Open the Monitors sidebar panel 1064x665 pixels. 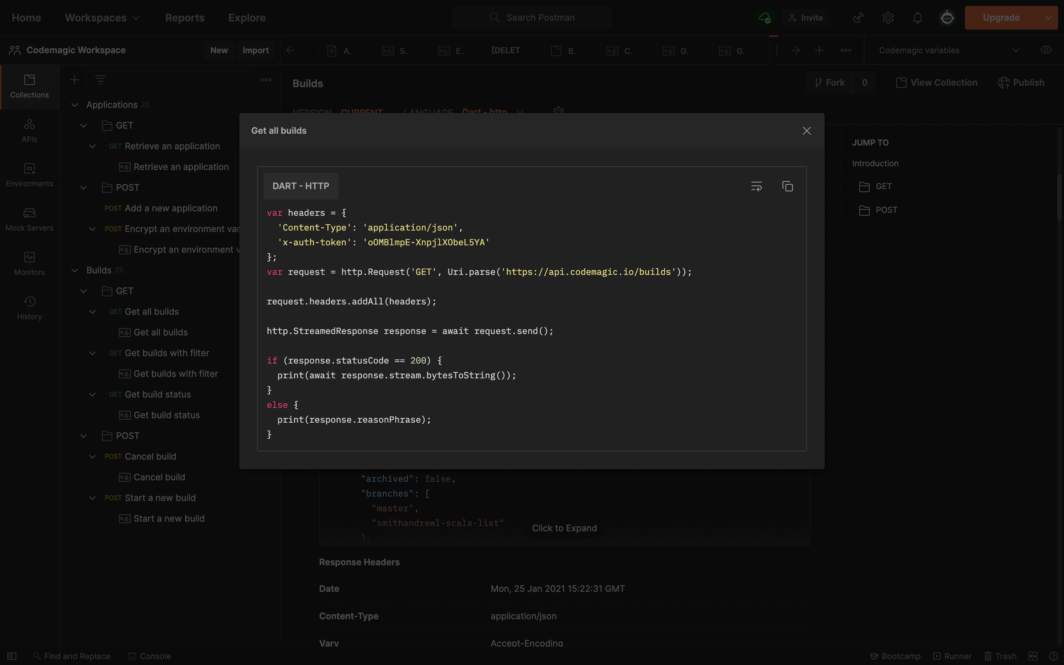30,263
